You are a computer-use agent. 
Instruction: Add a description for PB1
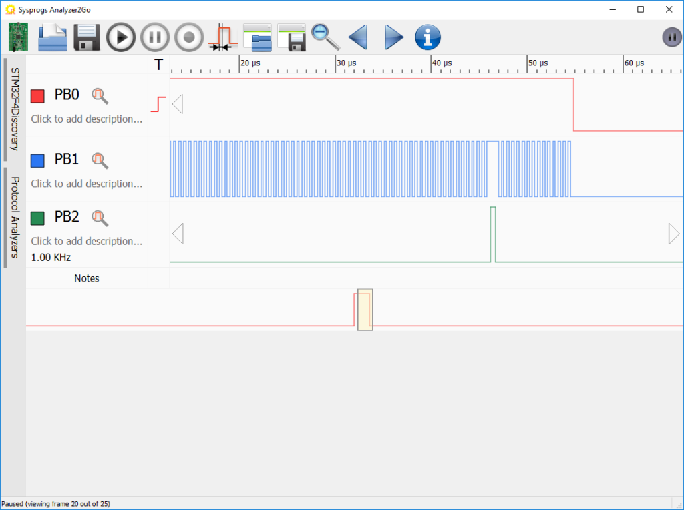pos(87,184)
